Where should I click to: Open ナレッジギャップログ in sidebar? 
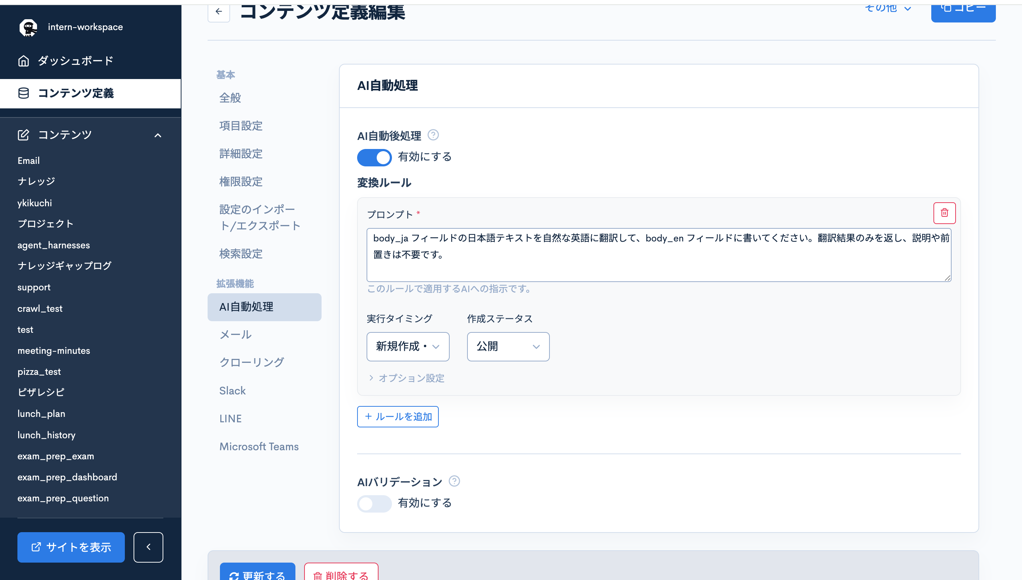65,266
